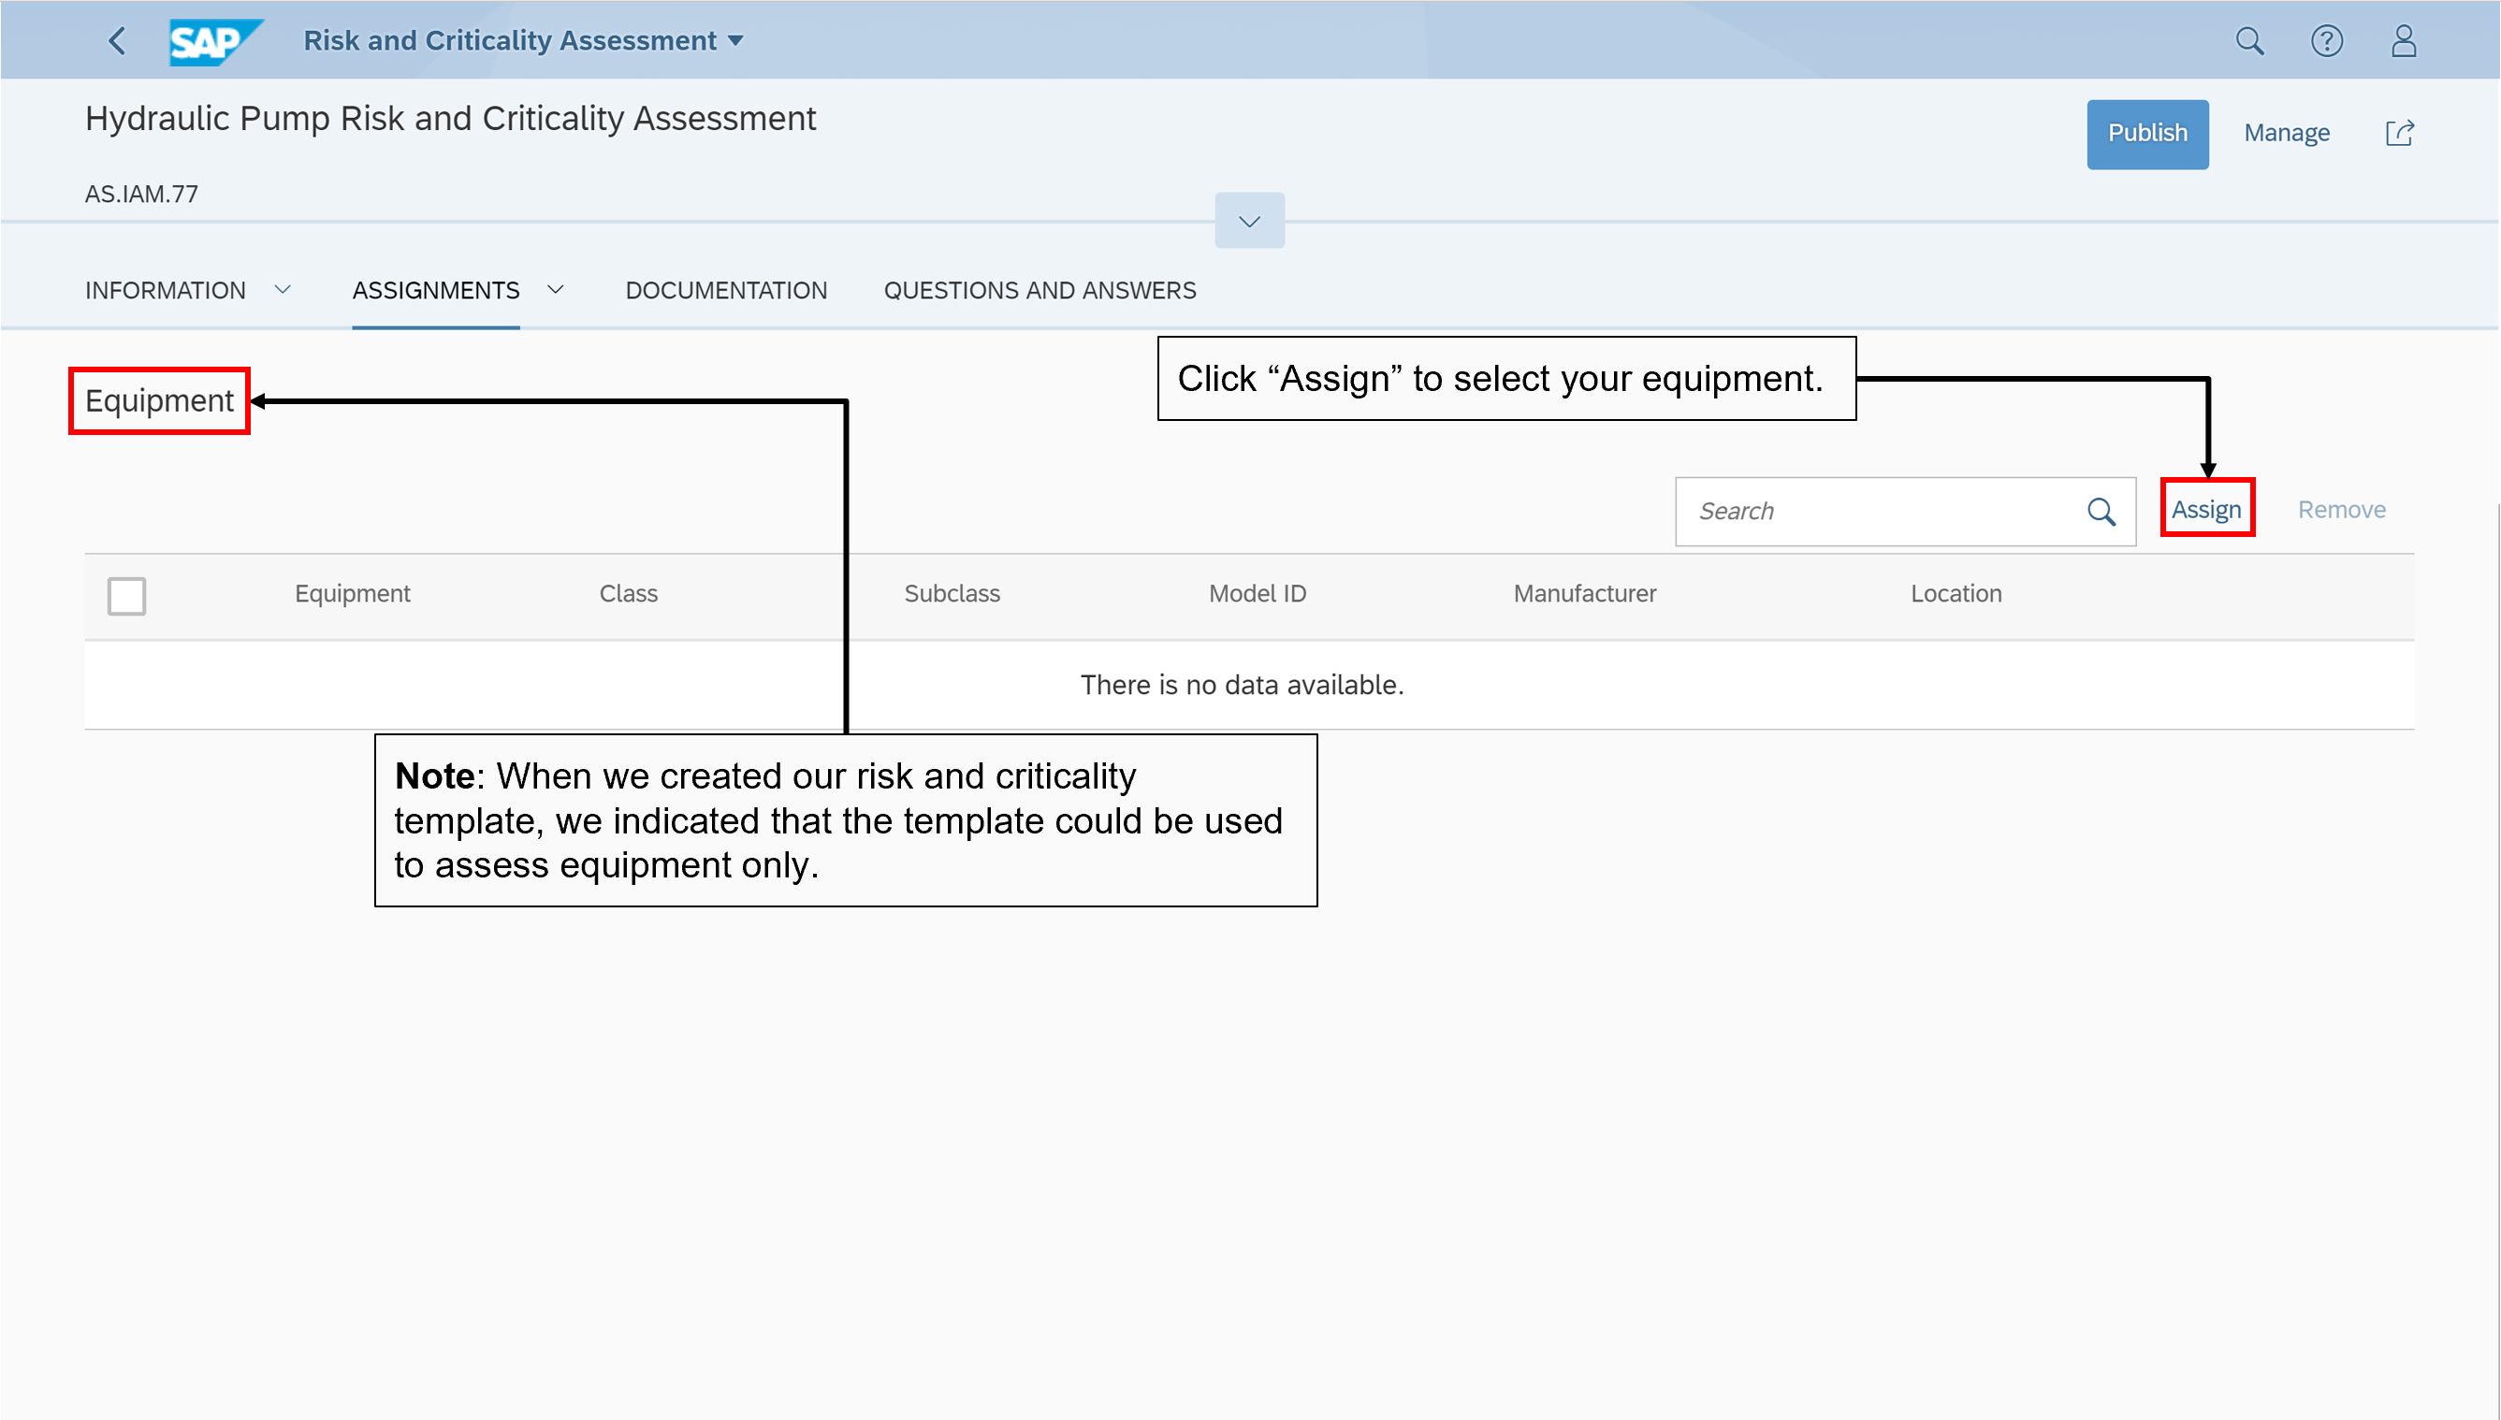
Task: Switch to the Documentation tab
Action: 726,291
